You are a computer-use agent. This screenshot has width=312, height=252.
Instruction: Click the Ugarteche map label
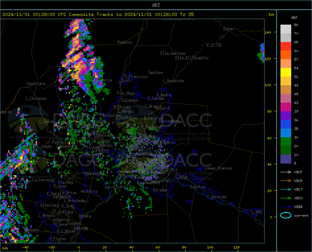point(94,174)
